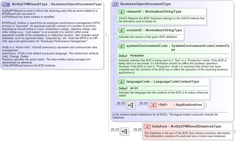Select NotifyEPMResultType title text
The width and height of the screenshot is (236, 141).
pos(57,4)
